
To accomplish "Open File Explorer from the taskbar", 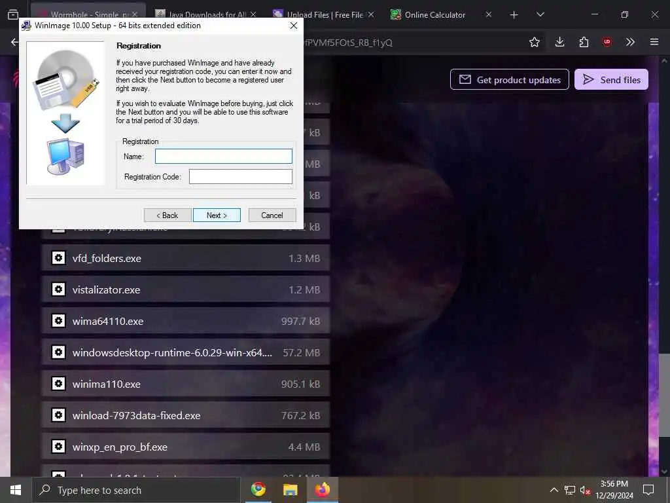I will tap(290, 489).
